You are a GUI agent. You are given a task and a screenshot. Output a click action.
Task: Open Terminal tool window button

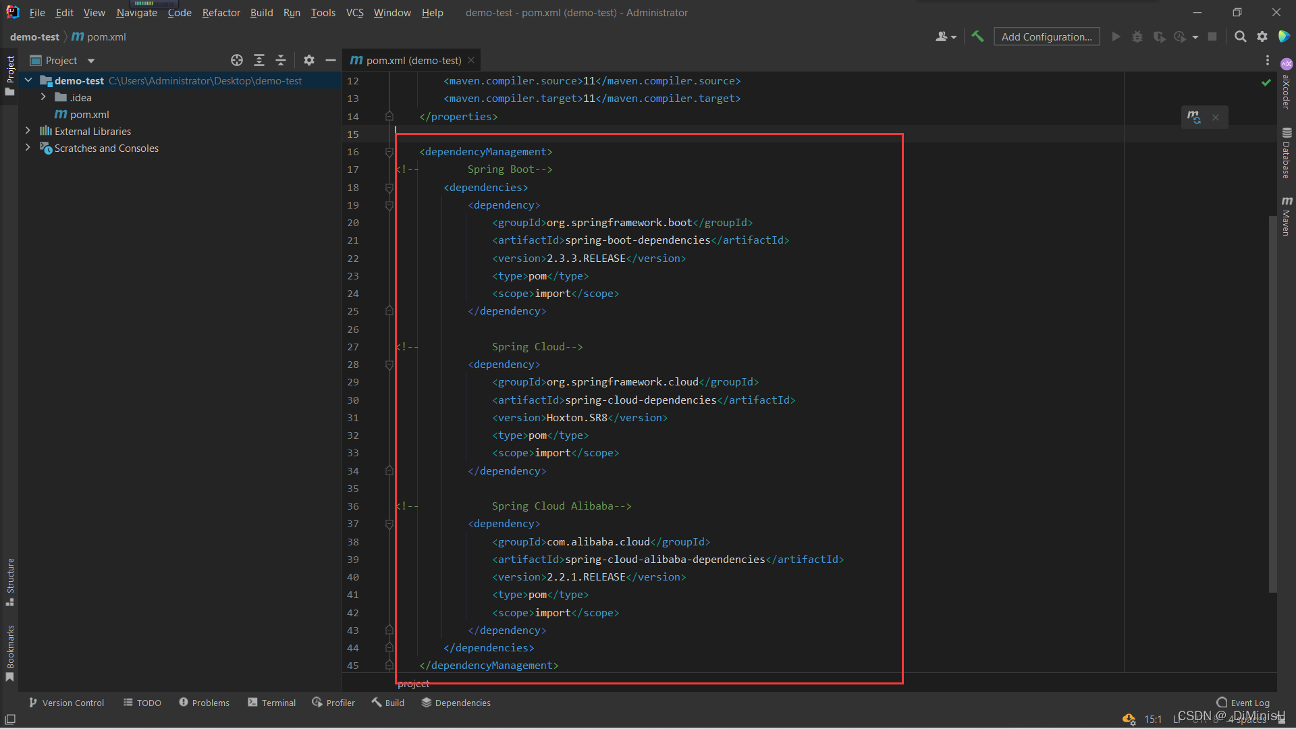click(271, 703)
